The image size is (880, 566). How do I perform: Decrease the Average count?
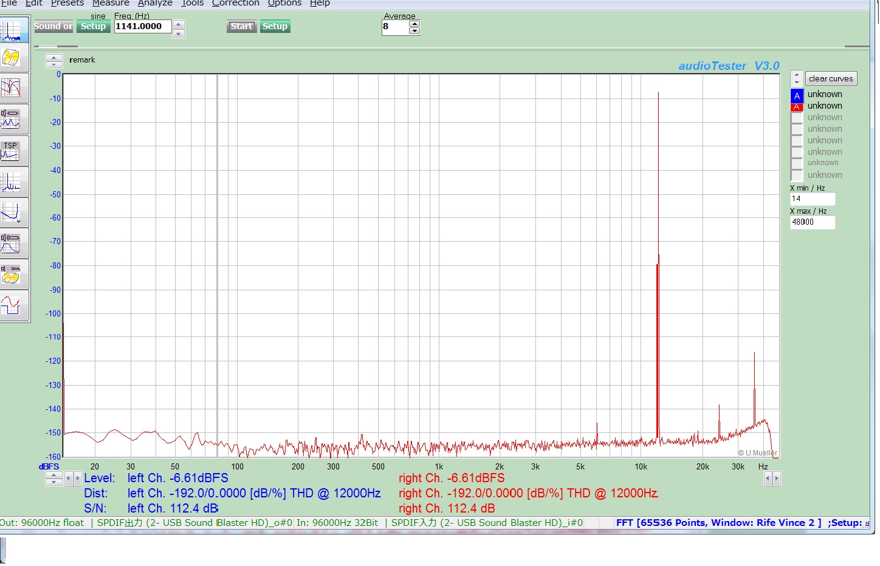coord(414,31)
